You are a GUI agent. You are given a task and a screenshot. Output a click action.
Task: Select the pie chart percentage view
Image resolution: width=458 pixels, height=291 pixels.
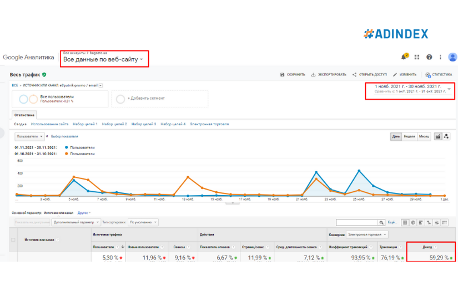pyautogui.click(x=412, y=222)
